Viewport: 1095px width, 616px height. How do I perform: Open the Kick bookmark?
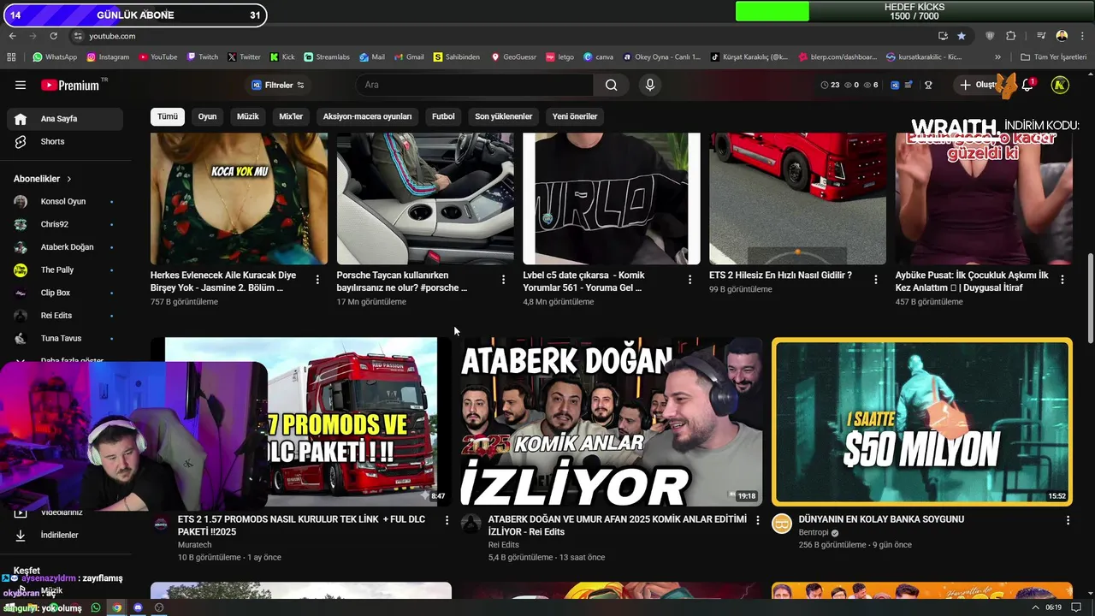tap(282, 57)
